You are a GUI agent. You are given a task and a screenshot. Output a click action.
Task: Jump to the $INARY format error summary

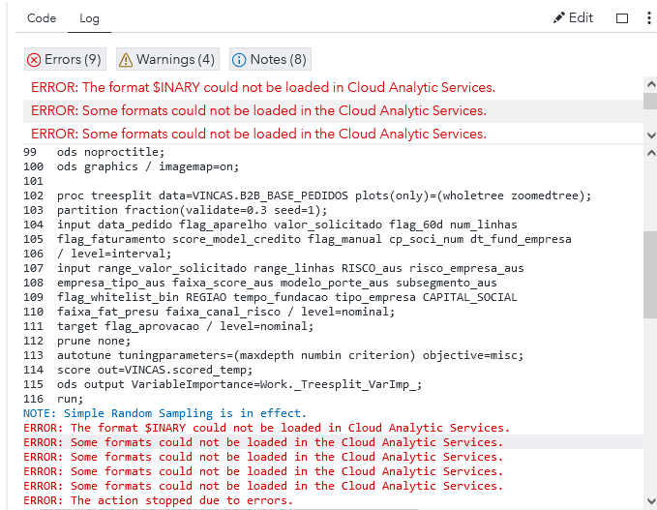(x=262, y=87)
